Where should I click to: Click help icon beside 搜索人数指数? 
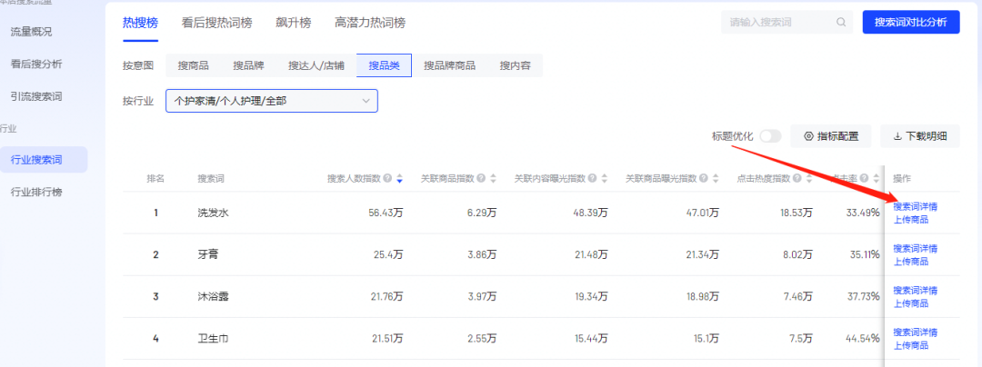(x=387, y=179)
